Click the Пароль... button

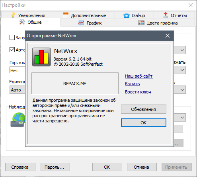pos(55,167)
